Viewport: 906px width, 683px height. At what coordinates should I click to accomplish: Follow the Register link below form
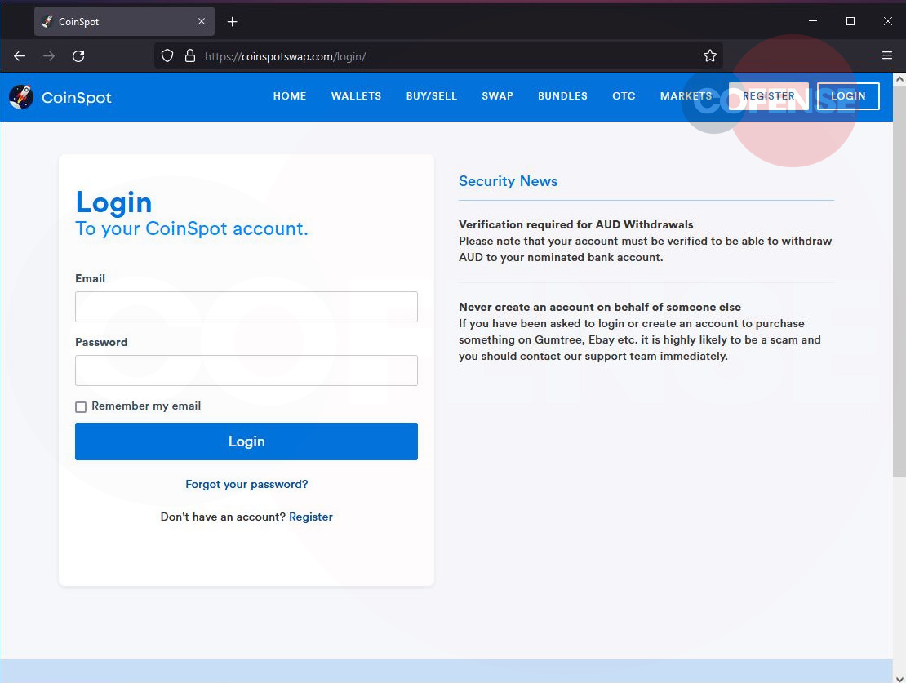[x=311, y=517]
